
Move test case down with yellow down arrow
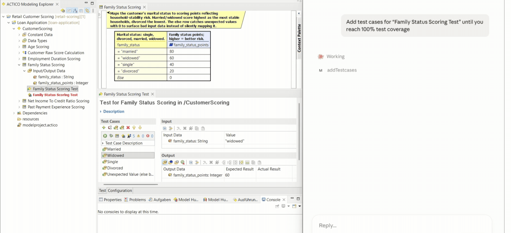pos(140,128)
